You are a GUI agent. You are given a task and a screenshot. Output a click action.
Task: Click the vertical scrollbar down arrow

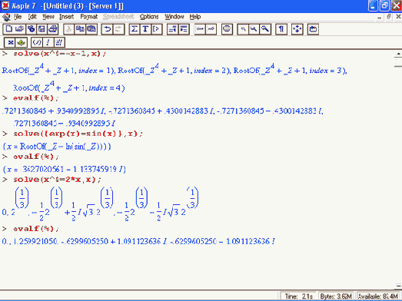pyautogui.click(x=398, y=286)
